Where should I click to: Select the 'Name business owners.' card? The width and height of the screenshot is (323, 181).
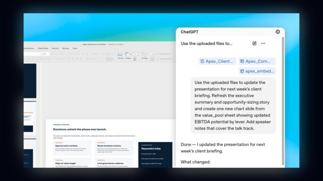pyautogui.click(x=114, y=147)
